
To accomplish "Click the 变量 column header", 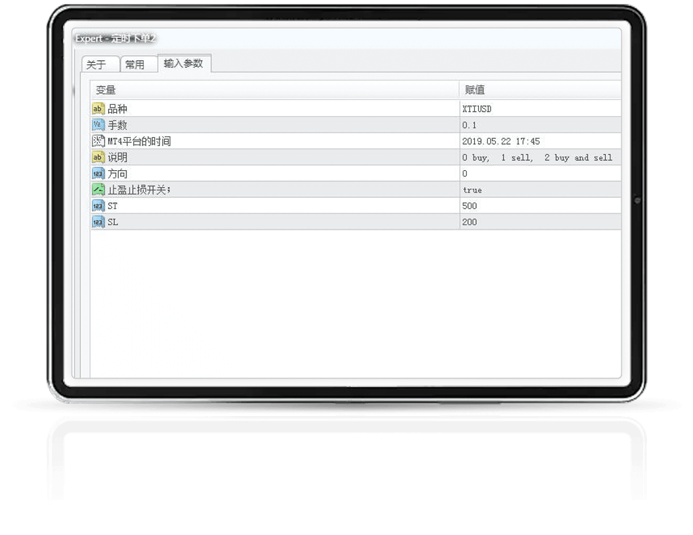I will [274, 90].
